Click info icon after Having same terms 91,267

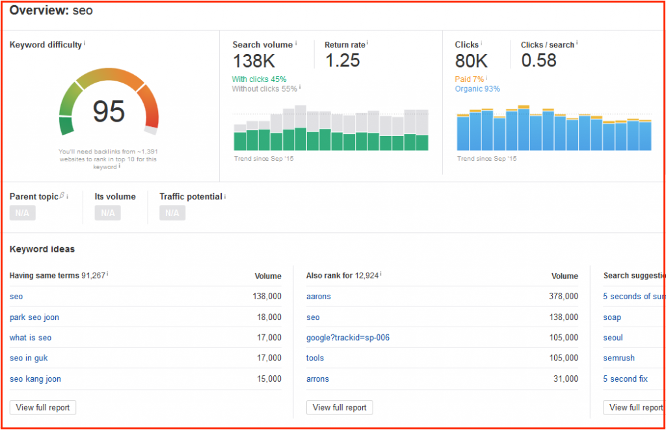pos(107,274)
